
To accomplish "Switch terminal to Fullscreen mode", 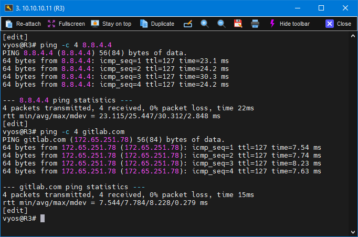I will [x=66, y=24].
